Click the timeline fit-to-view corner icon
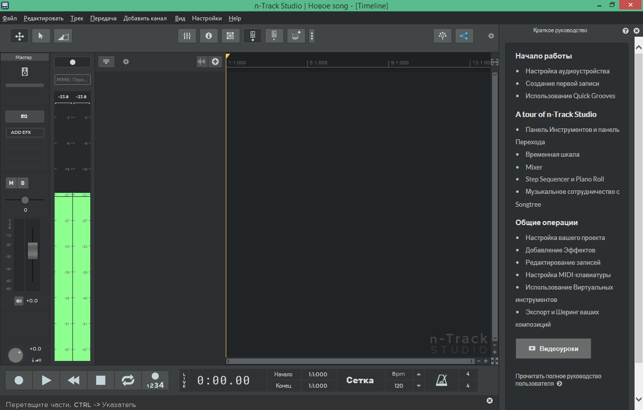The image size is (643, 410). tap(495, 360)
